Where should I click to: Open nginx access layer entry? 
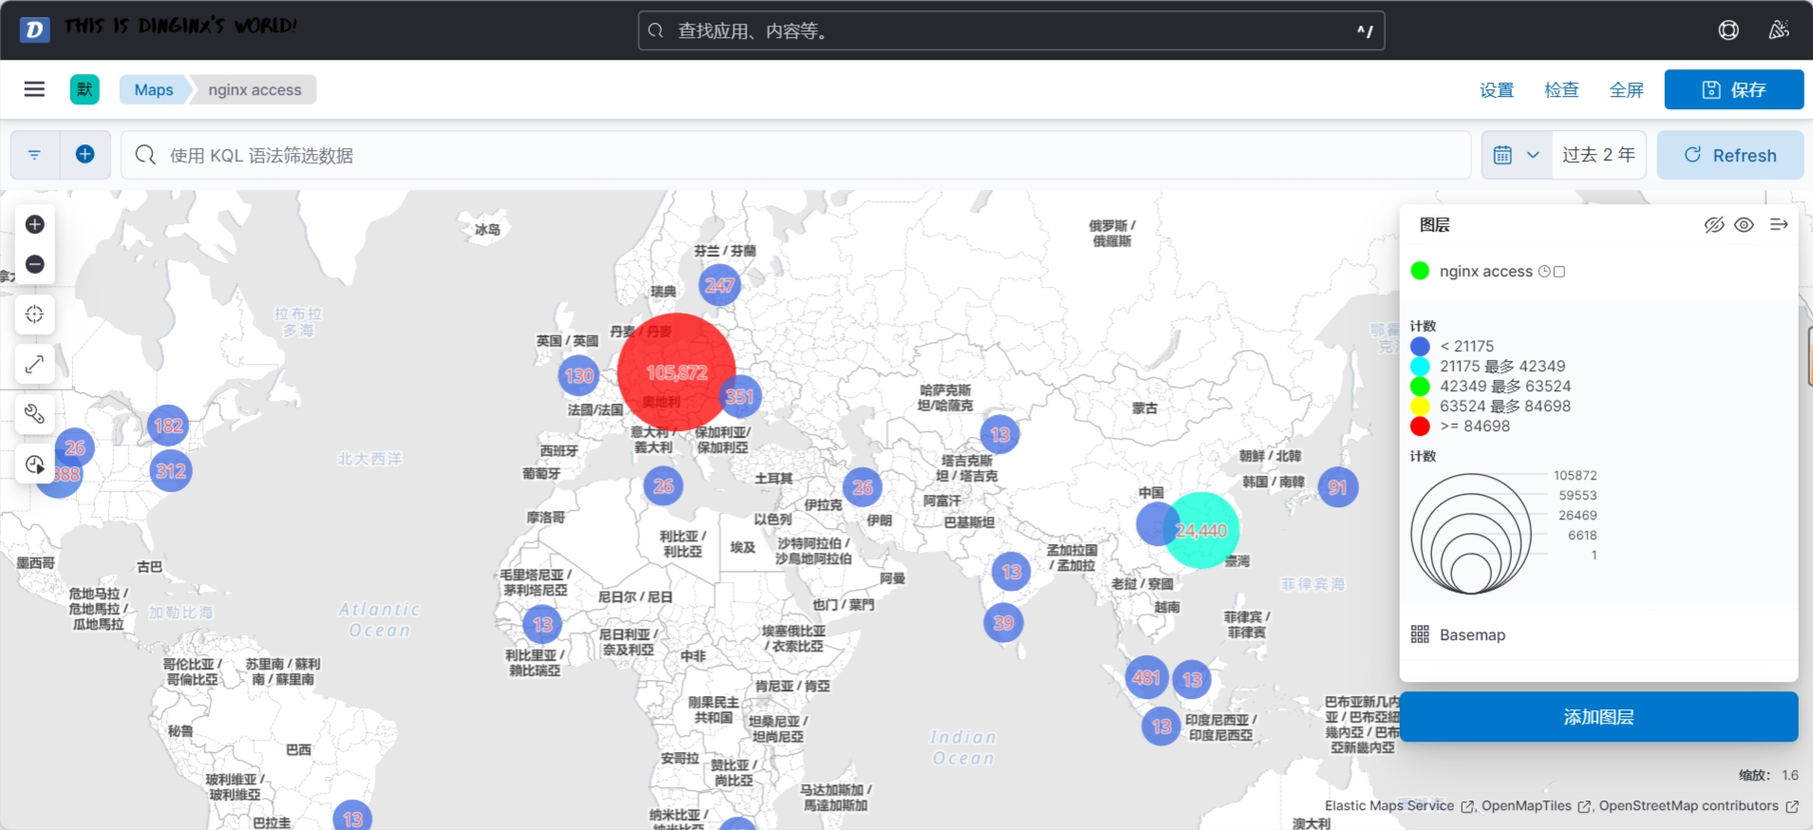point(1486,272)
